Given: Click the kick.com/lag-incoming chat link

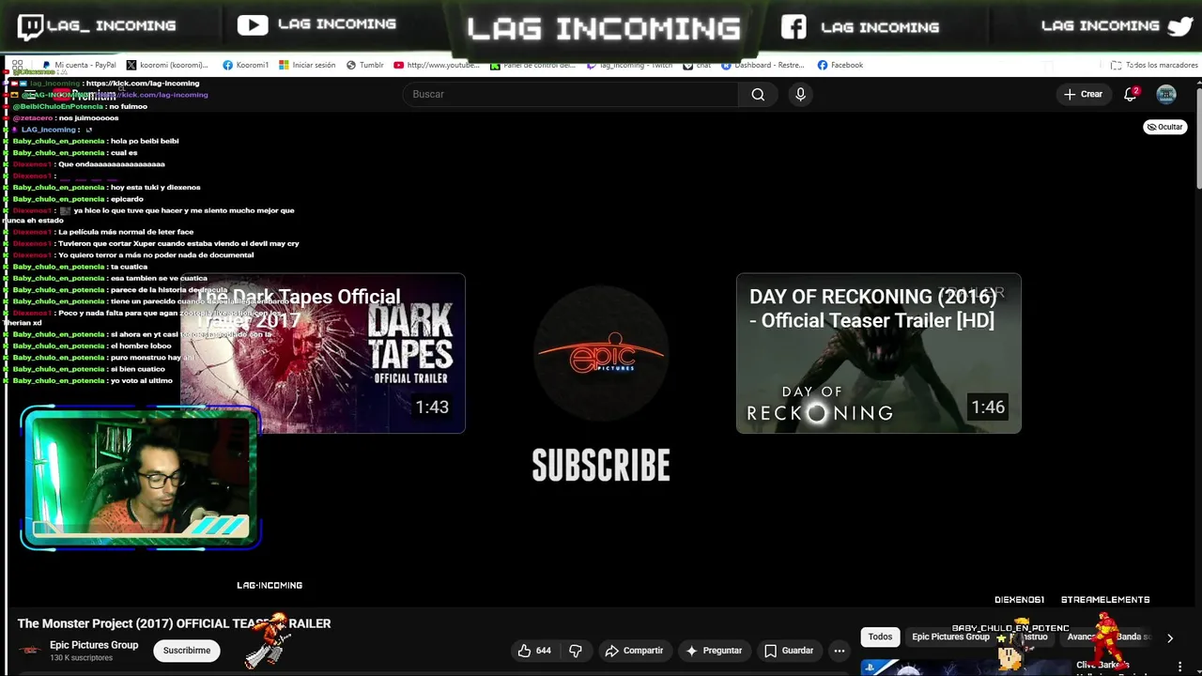Looking at the screenshot, I should point(142,84).
